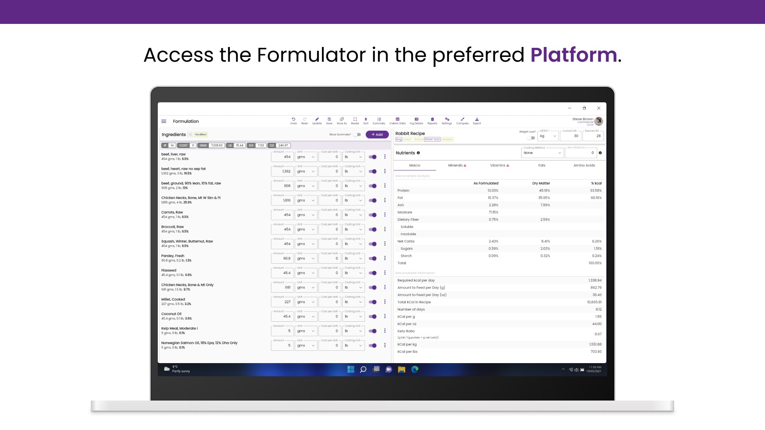765x430 pixels.
Task: Click the FEDIAF 2022 tag
Action: coord(432,139)
